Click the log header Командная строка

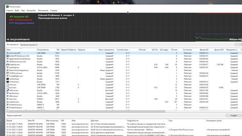point(214,121)
